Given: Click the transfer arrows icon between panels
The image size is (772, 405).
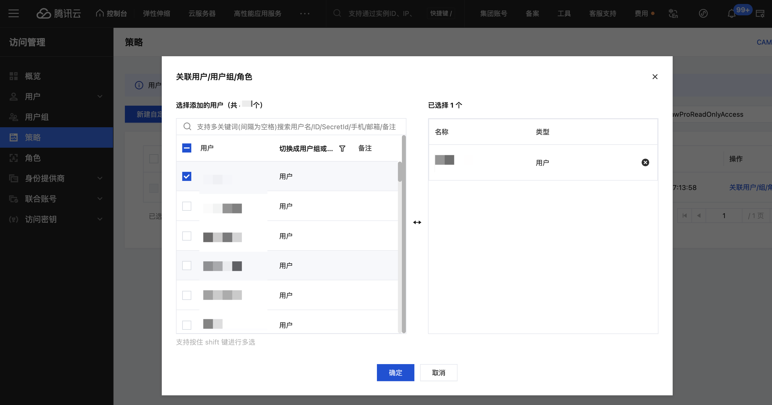Looking at the screenshot, I should [417, 222].
